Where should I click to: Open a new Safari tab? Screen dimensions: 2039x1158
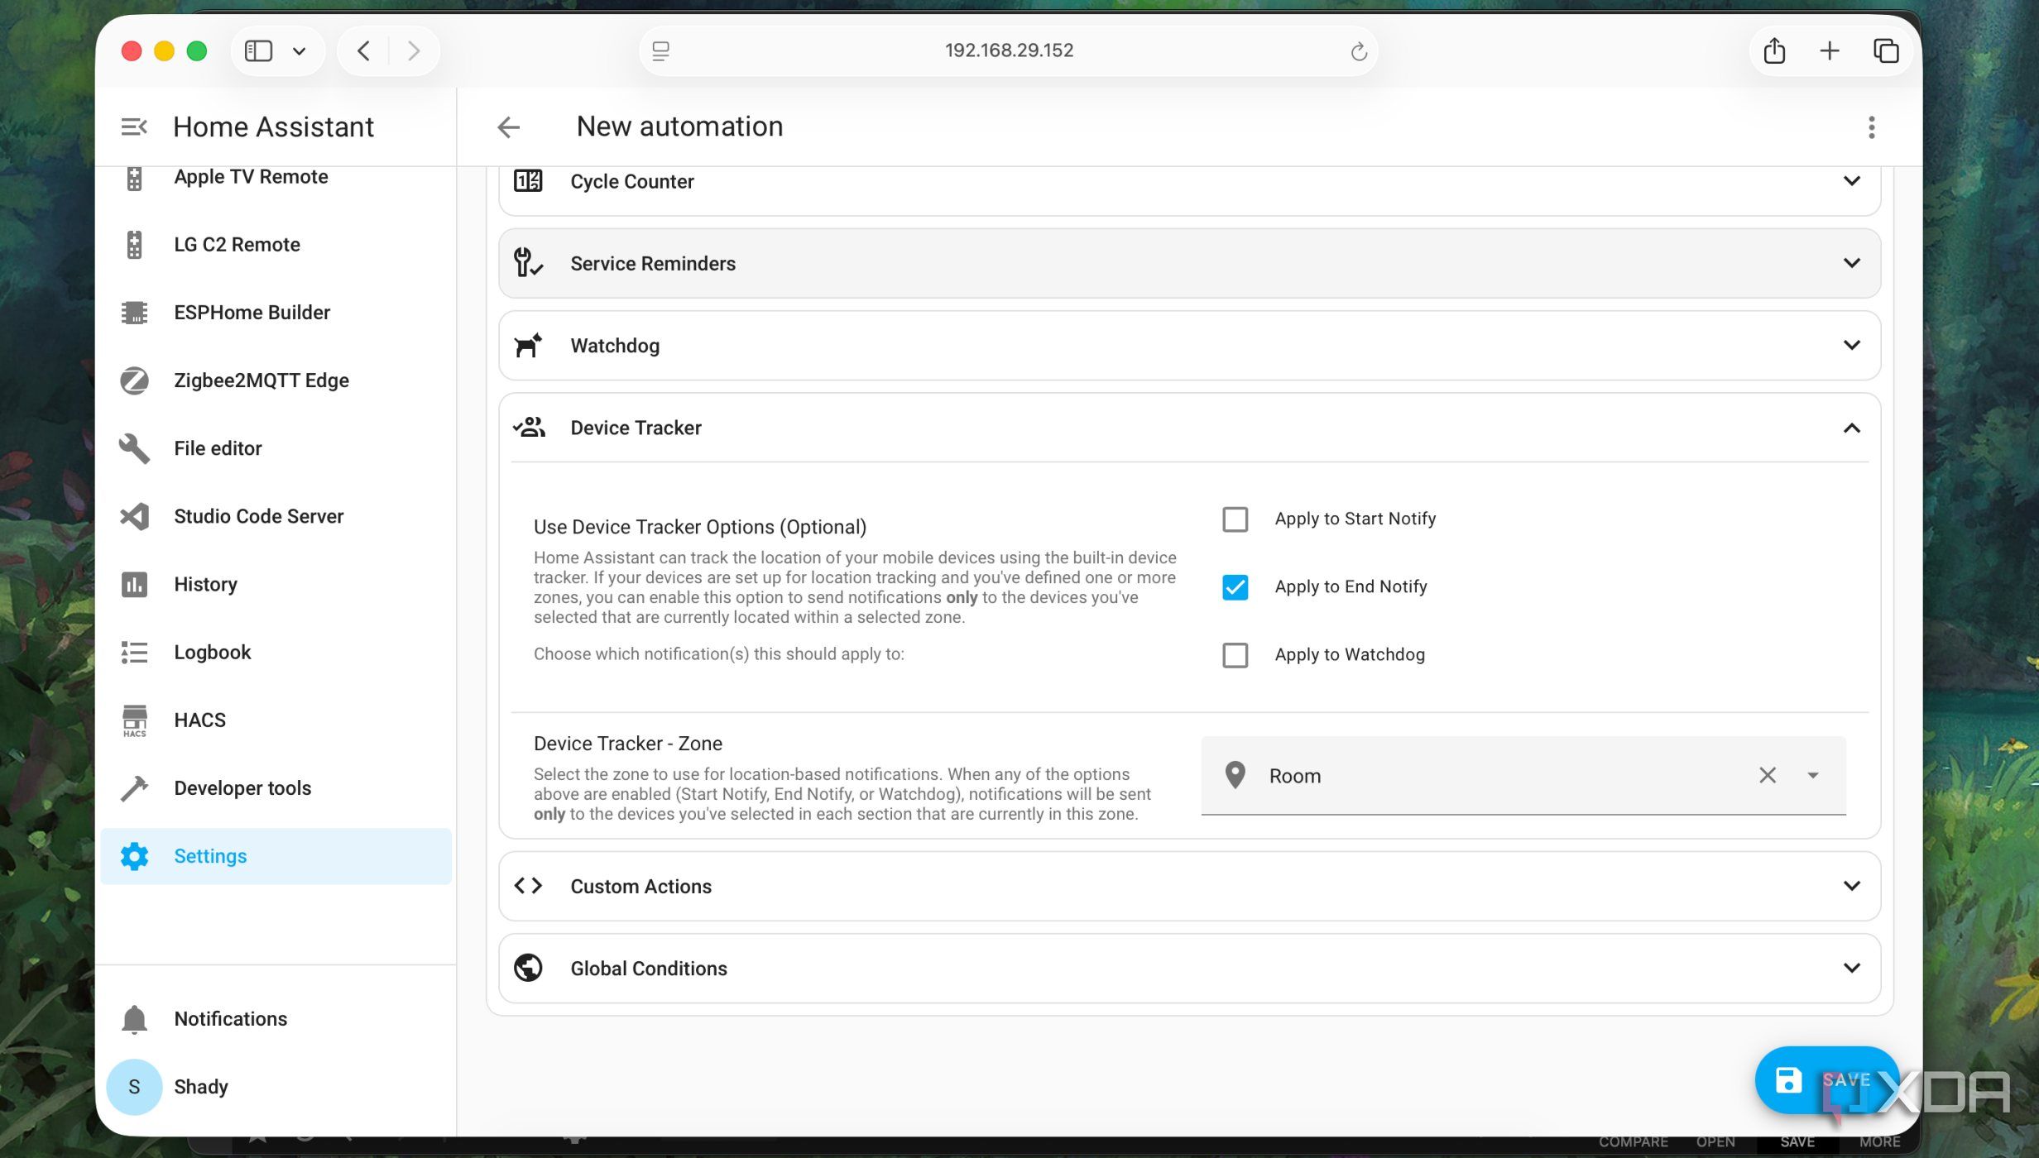(x=1829, y=51)
